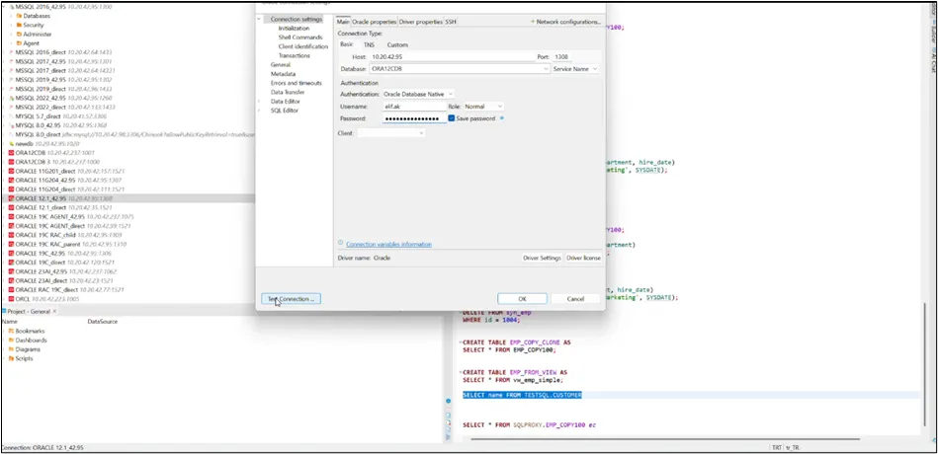Select the Basic connection type

click(x=346, y=44)
